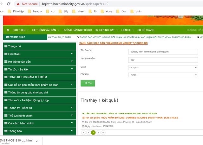This screenshot has height=145, width=203.
Task: Click the Tên Sản Phẩm text field
Action: (163, 60)
